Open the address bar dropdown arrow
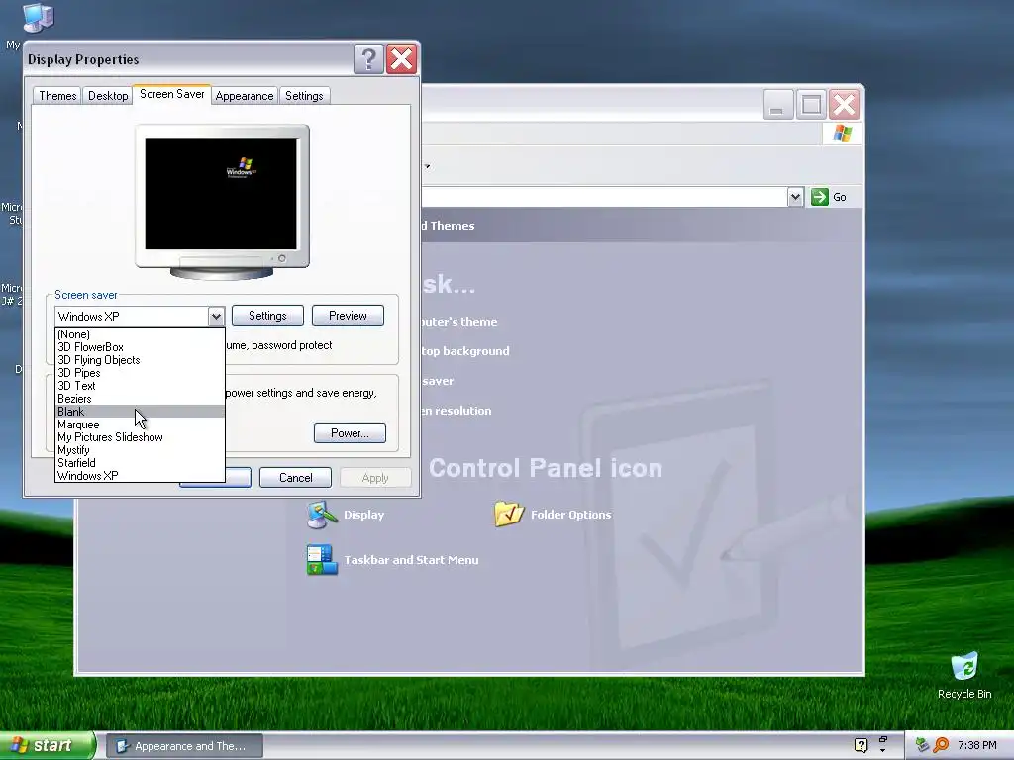 [795, 197]
